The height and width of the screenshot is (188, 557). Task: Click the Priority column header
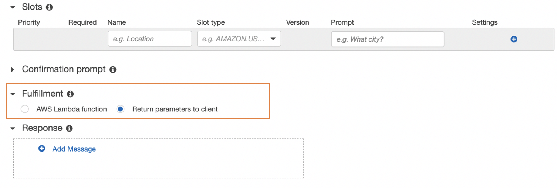[x=29, y=22]
